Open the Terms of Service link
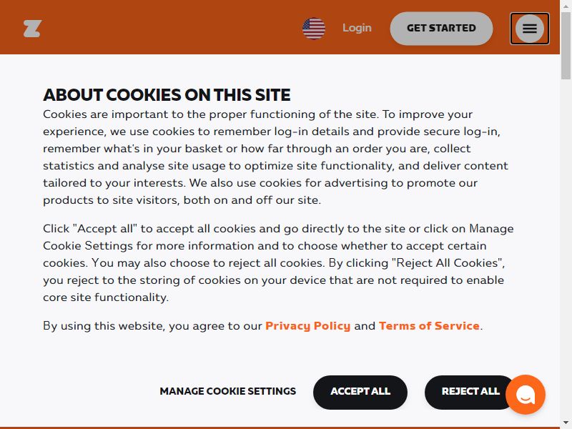572x429 pixels. point(429,325)
